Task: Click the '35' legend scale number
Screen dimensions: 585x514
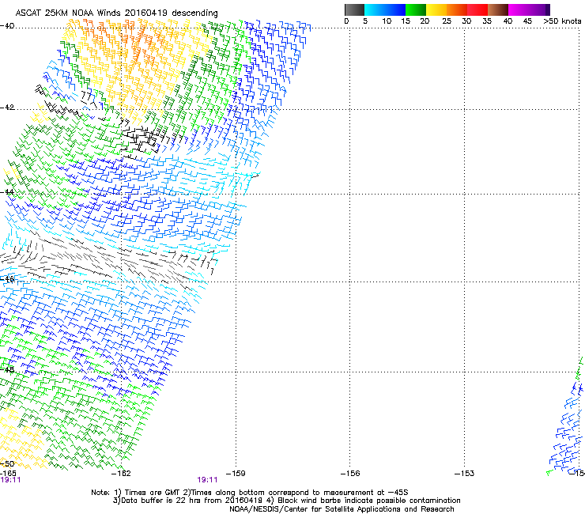Action: [x=487, y=21]
